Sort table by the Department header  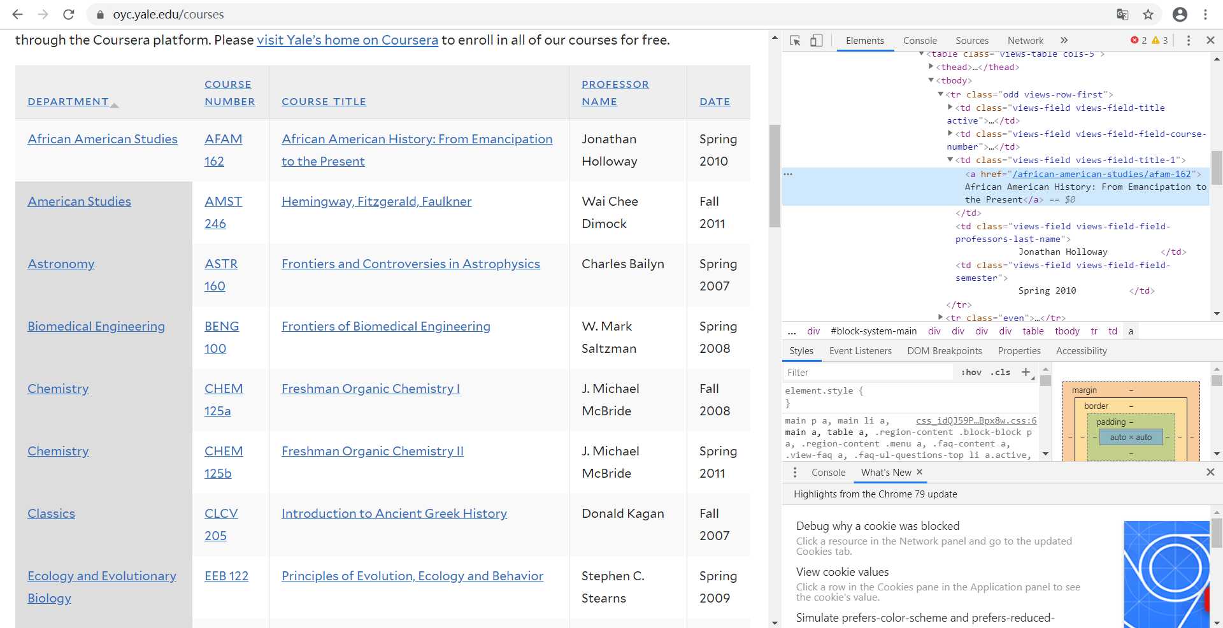click(x=68, y=101)
